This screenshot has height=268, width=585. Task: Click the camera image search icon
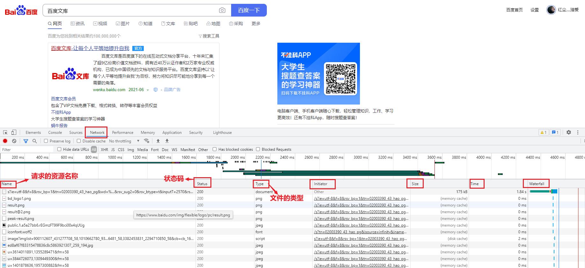click(x=222, y=11)
